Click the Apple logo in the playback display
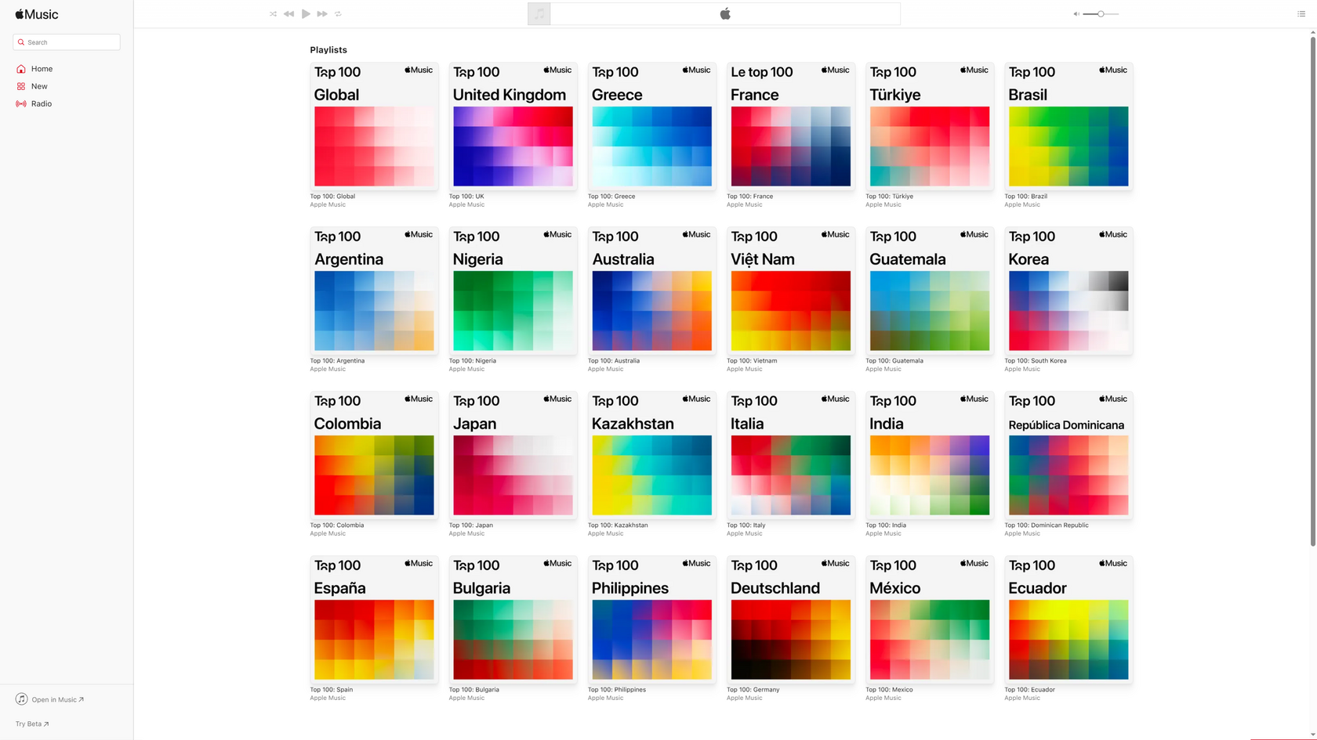Image resolution: width=1317 pixels, height=740 pixels. click(x=725, y=13)
